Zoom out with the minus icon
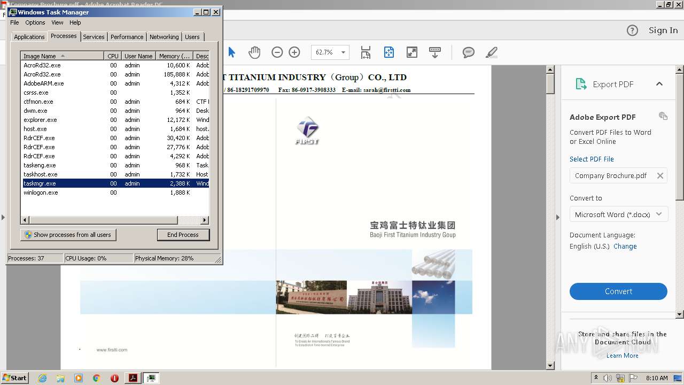Image resolution: width=684 pixels, height=385 pixels. pyautogui.click(x=277, y=52)
